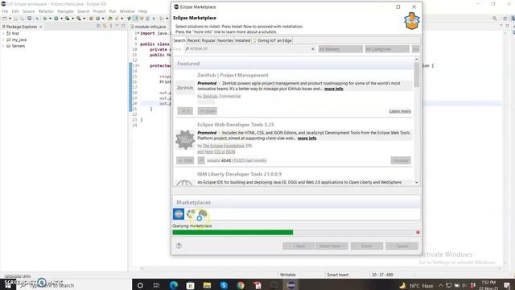Viewport: 515px width, 290px height.
Task: Select the Search tab in Marketplace
Action: tap(179, 40)
